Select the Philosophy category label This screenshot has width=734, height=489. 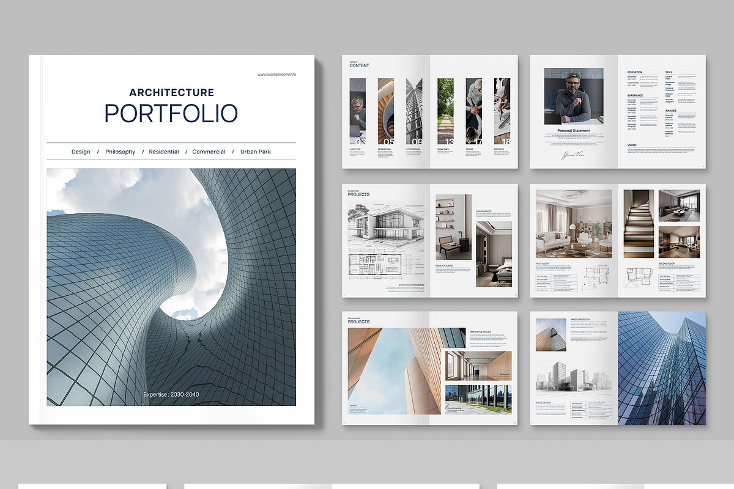(x=120, y=152)
